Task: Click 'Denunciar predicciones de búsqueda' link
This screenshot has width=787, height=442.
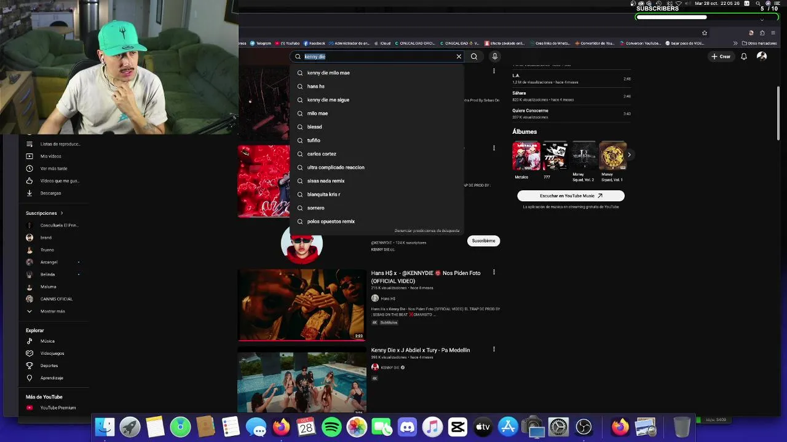Action: click(x=427, y=231)
